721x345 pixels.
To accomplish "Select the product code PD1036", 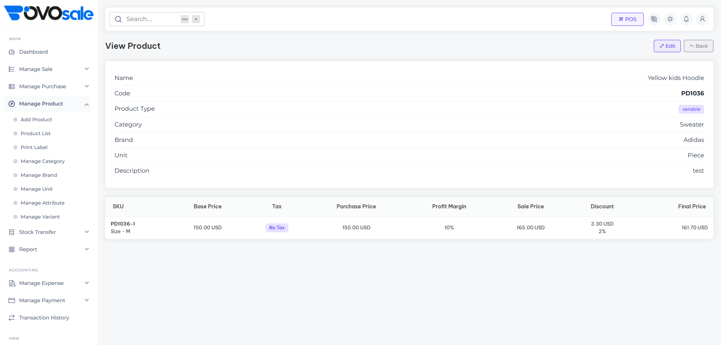I will (692, 93).
